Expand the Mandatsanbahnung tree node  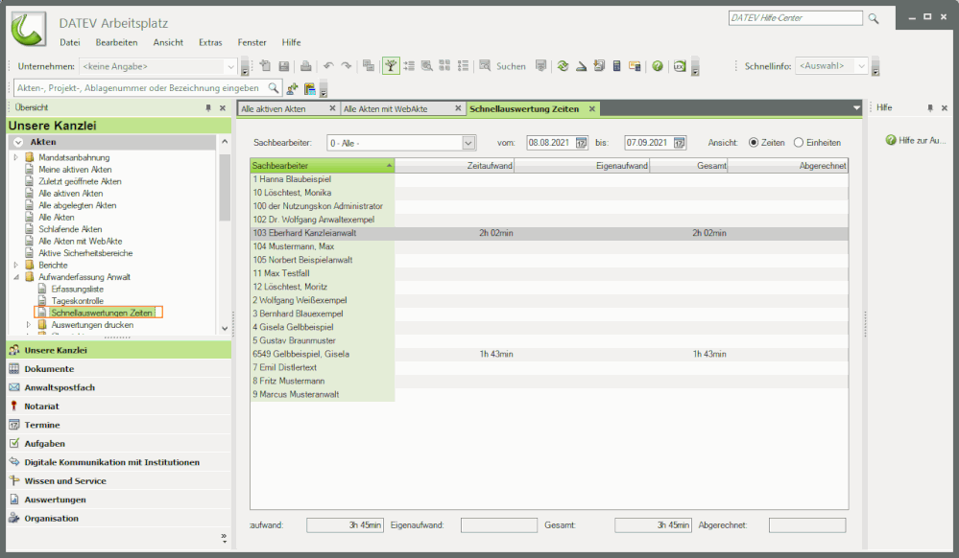[16, 157]
